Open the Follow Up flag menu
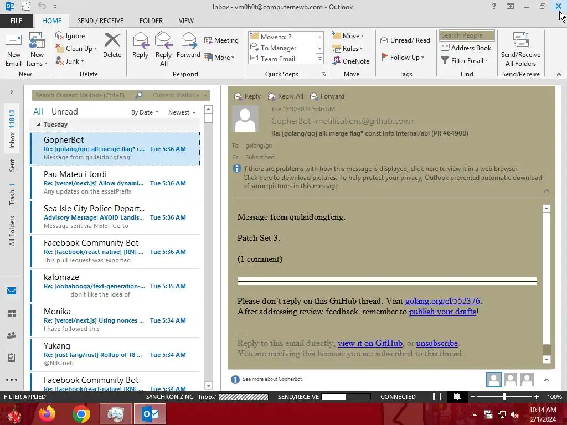 403,57
